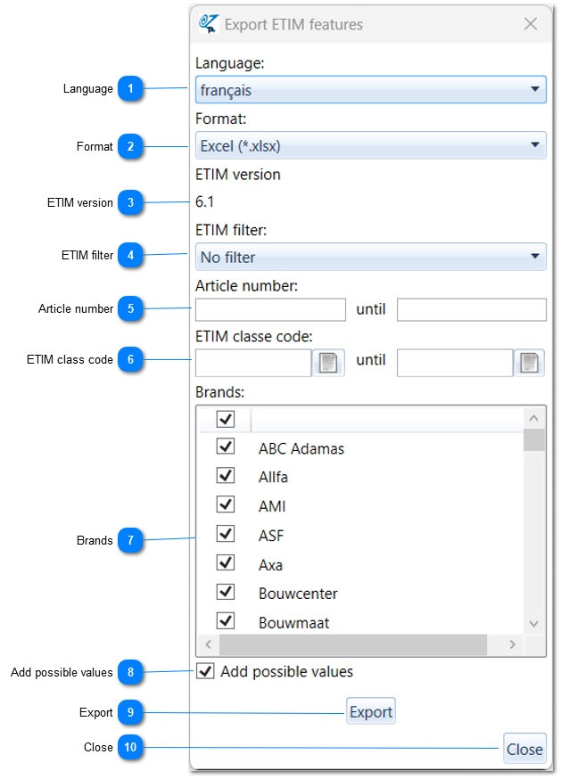Uncheck the Axa brand checkbox
Viewport: 561px width, 779px height.
(x=226, y=562)
